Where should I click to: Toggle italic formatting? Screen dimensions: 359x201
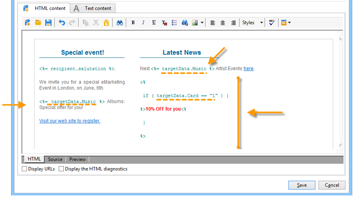coord(143,23)
